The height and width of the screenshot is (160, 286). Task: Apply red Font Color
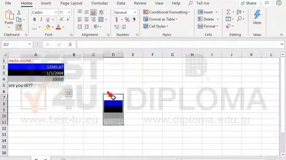[x=58, y=27]
